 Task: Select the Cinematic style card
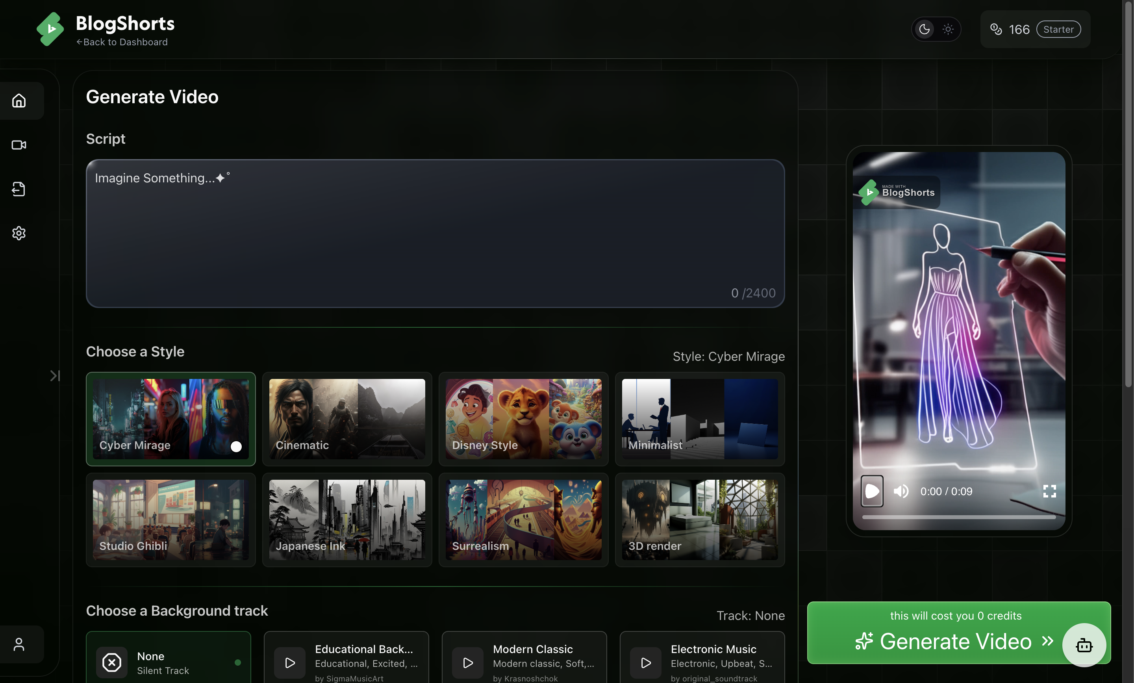[x=347, y=419]
